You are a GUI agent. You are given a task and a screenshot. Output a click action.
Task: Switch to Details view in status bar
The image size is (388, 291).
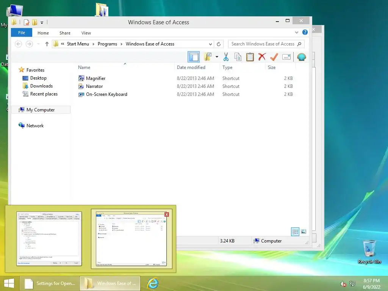(295, 232)
